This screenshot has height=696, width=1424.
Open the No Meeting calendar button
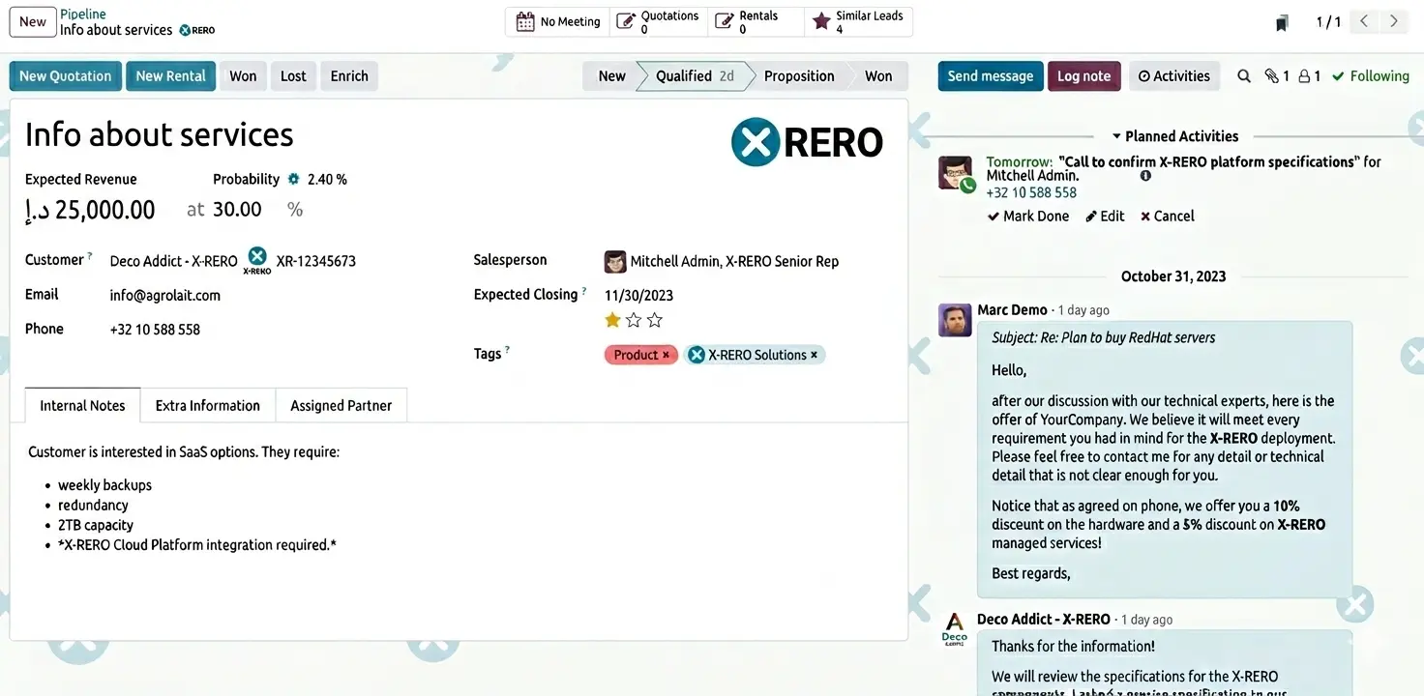coord(558,21)
